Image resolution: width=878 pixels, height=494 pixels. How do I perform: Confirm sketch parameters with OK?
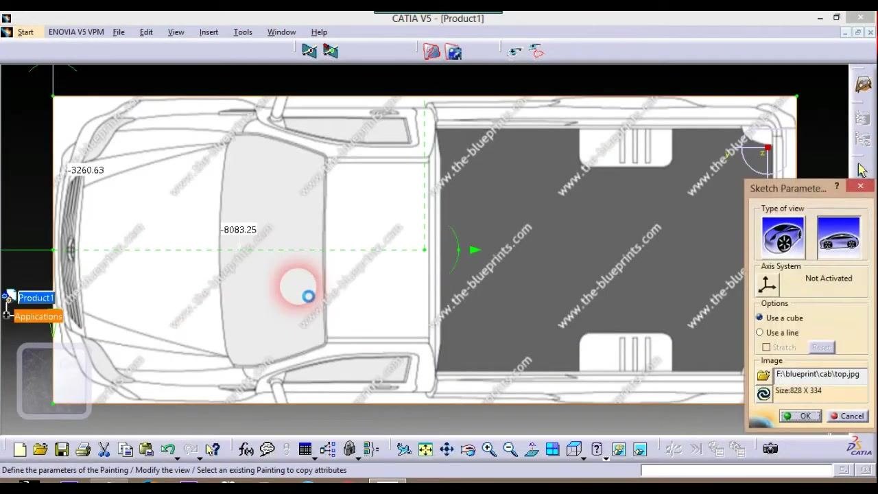(x=800, y=416)
